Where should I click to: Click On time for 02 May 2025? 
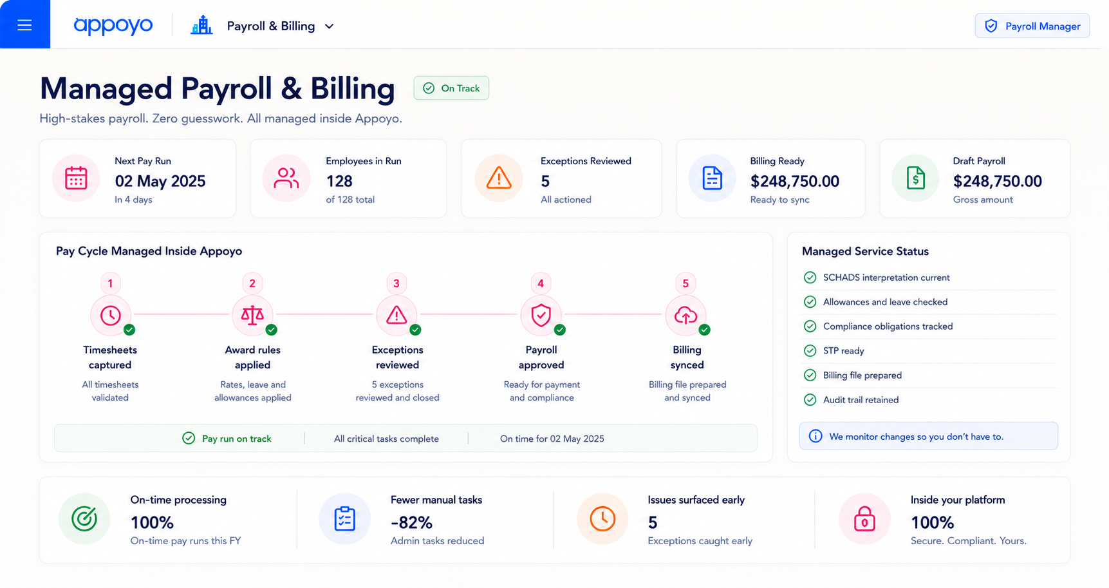pyautogui.click(x=552, y=439)
